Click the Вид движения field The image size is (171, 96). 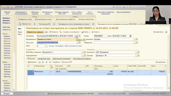56,39
